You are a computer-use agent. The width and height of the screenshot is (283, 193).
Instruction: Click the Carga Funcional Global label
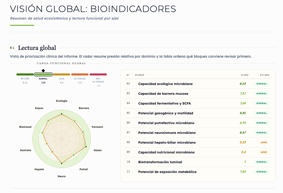[62, 63]
